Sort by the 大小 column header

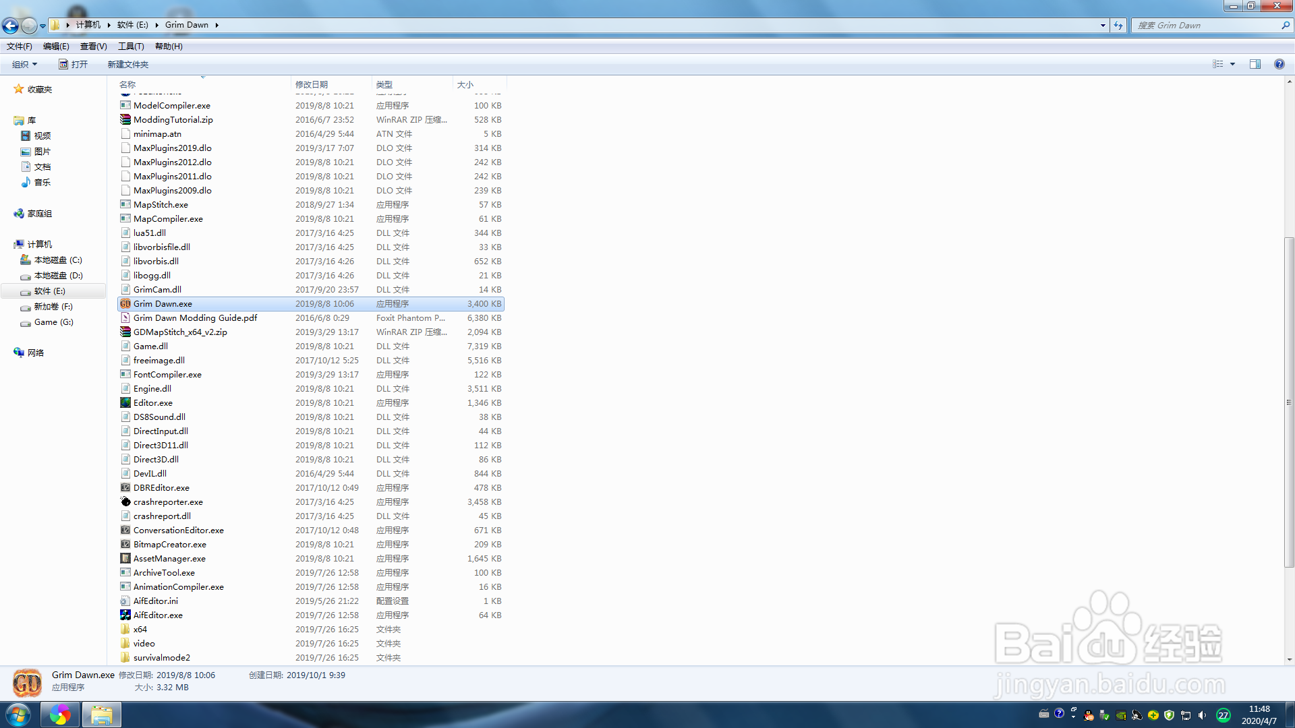pyautogui.click(x=480, y=84)
